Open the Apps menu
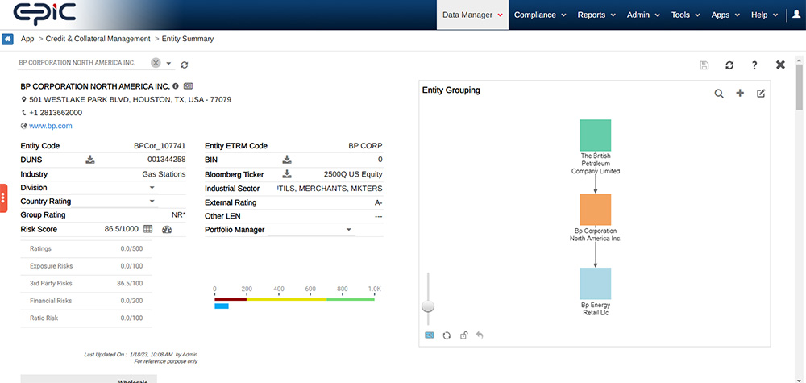 (725, 15)
